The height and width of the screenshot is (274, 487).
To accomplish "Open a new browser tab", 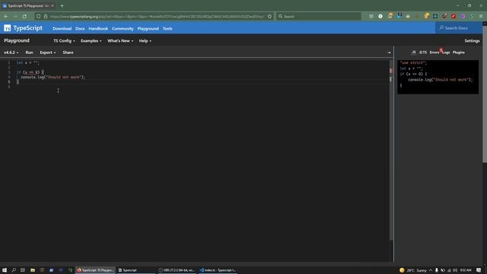I will (x=62, y=5).
